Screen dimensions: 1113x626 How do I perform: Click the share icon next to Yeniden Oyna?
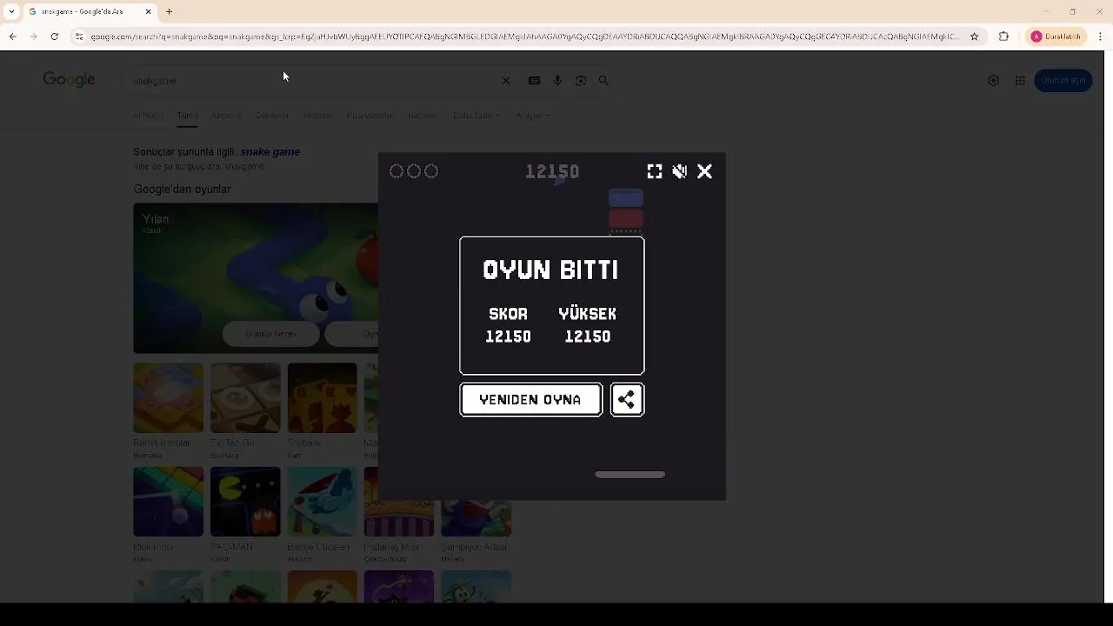(x=627, y=400)
